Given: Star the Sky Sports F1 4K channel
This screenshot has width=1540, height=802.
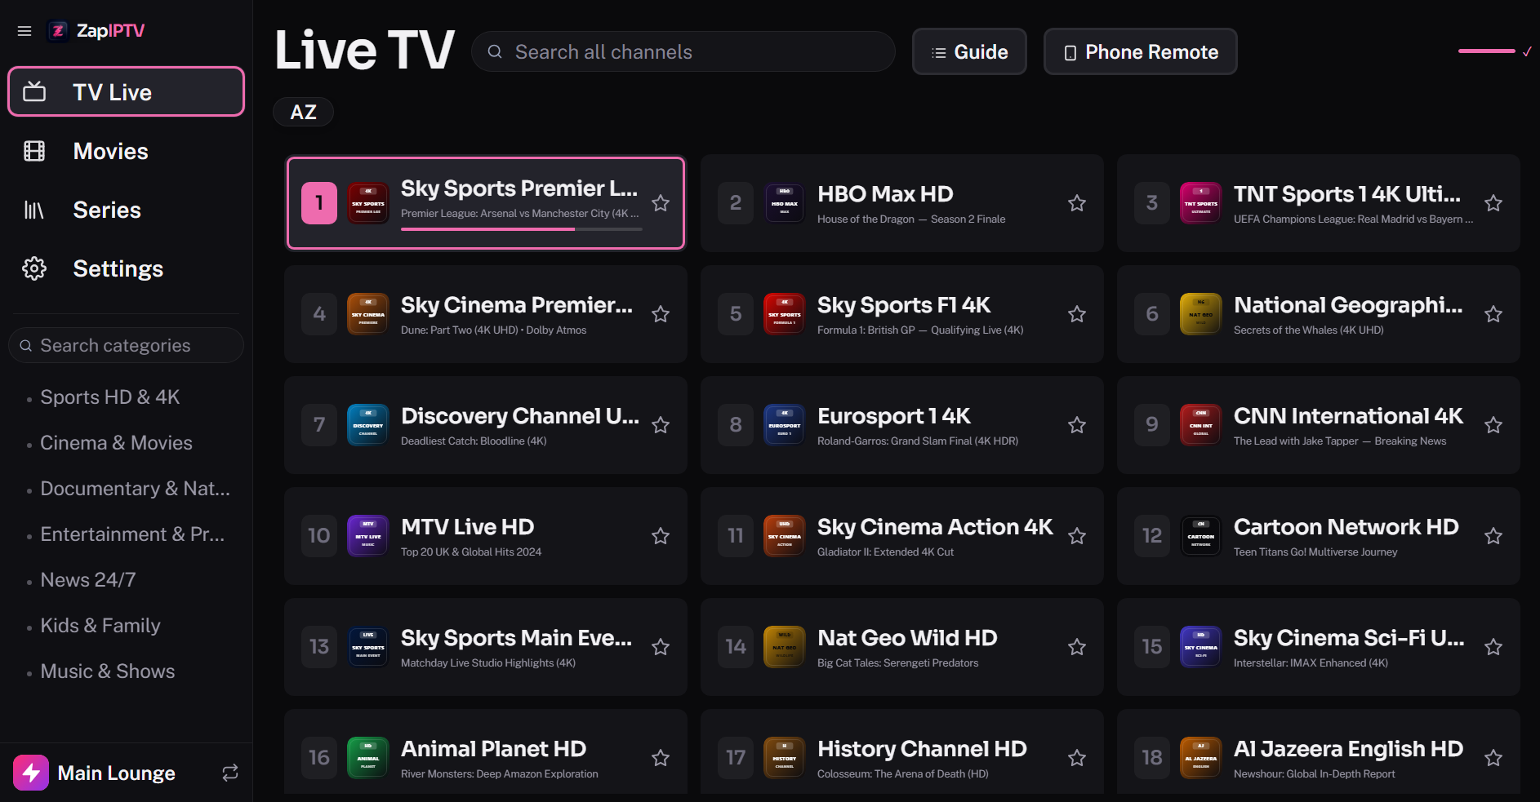Looking at the screenshot, I should click(1077, 314).
